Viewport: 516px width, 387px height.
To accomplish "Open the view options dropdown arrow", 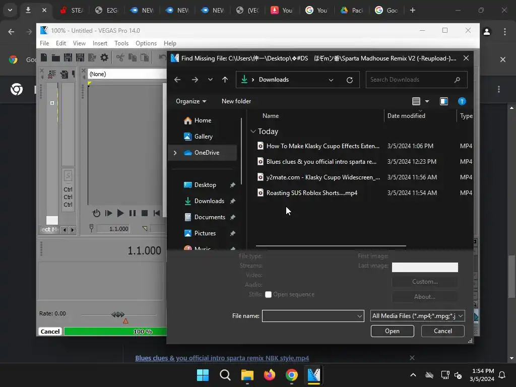I will pos(427,101).
